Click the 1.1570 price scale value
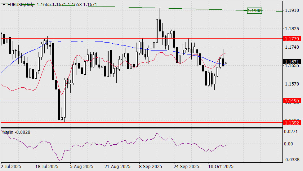 pyautogui.click(x=292, y=84)
